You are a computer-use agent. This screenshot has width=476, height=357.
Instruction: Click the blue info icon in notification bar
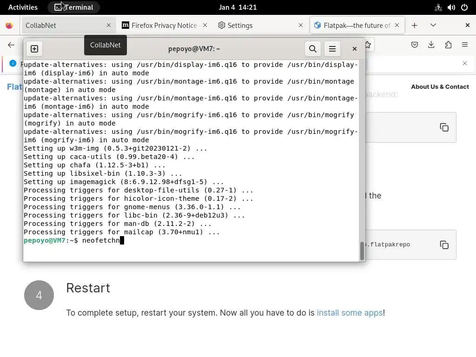click(x=13, y=63)
